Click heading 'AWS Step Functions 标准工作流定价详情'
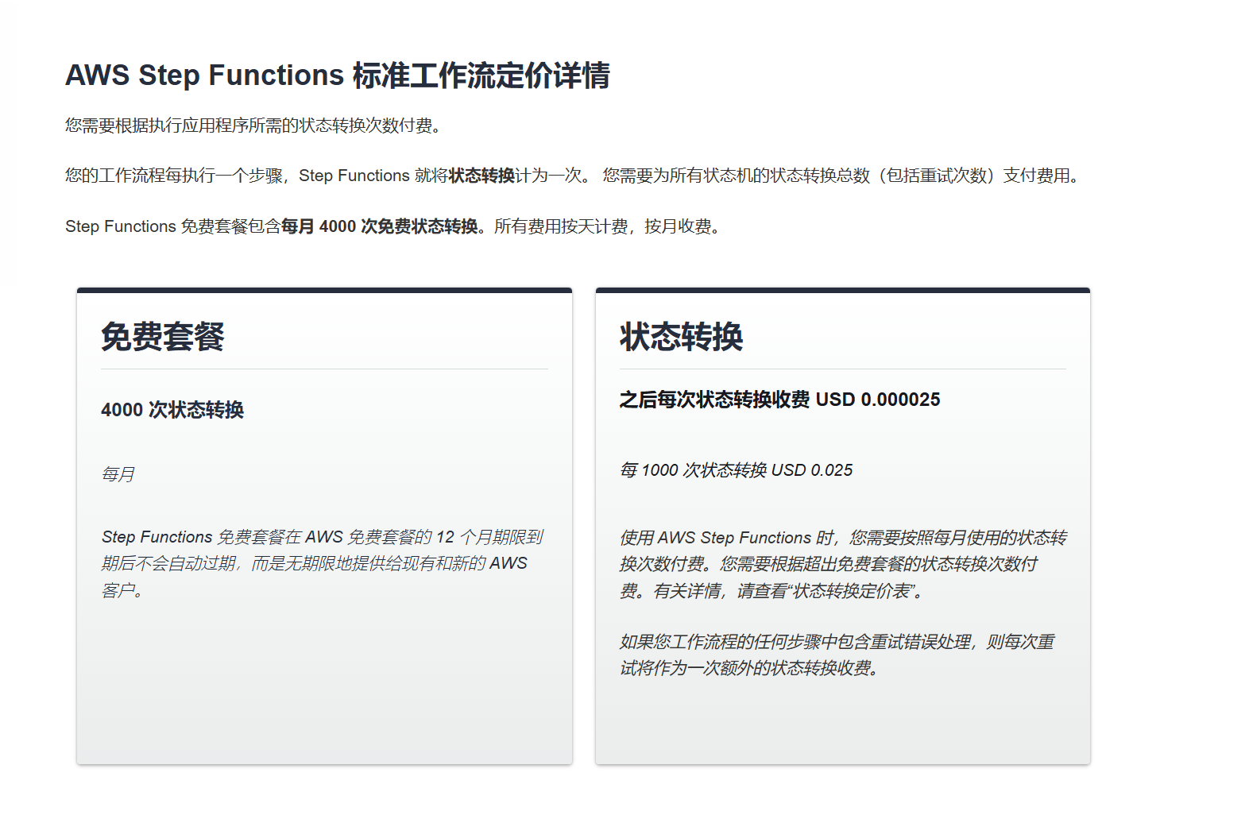The width and height of the screenshot is (1249, 815). (x=337, y=75)
